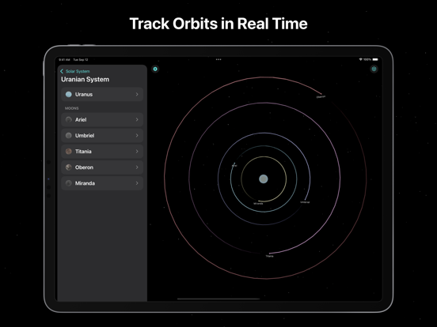The height and width of the screenshot is (327, 437).
Task: Click the Uranian System heading
Action: 85,80
